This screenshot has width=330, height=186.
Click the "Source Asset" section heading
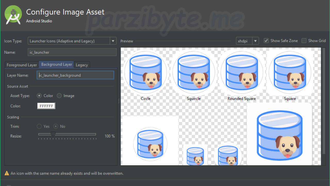[18, 86]
